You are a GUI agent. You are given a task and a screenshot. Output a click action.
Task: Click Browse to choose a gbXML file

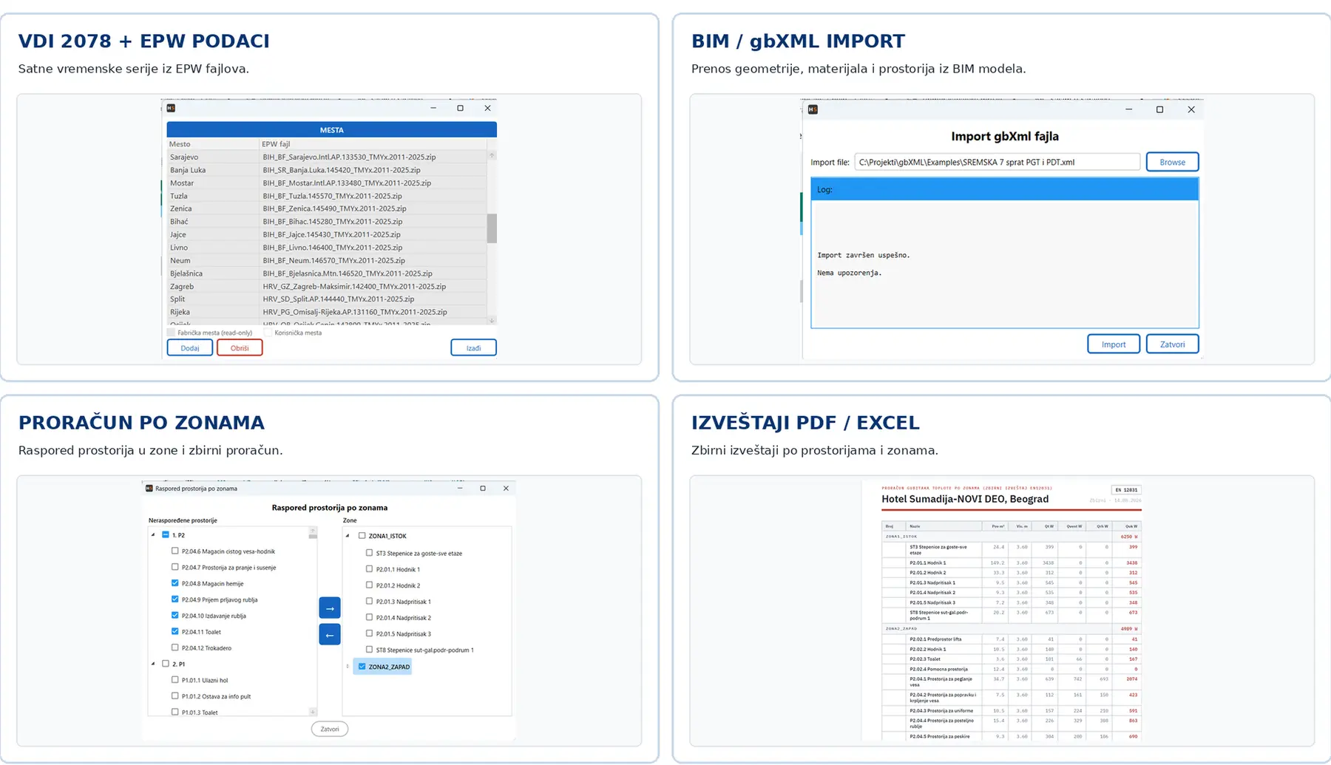point(1172,162)
